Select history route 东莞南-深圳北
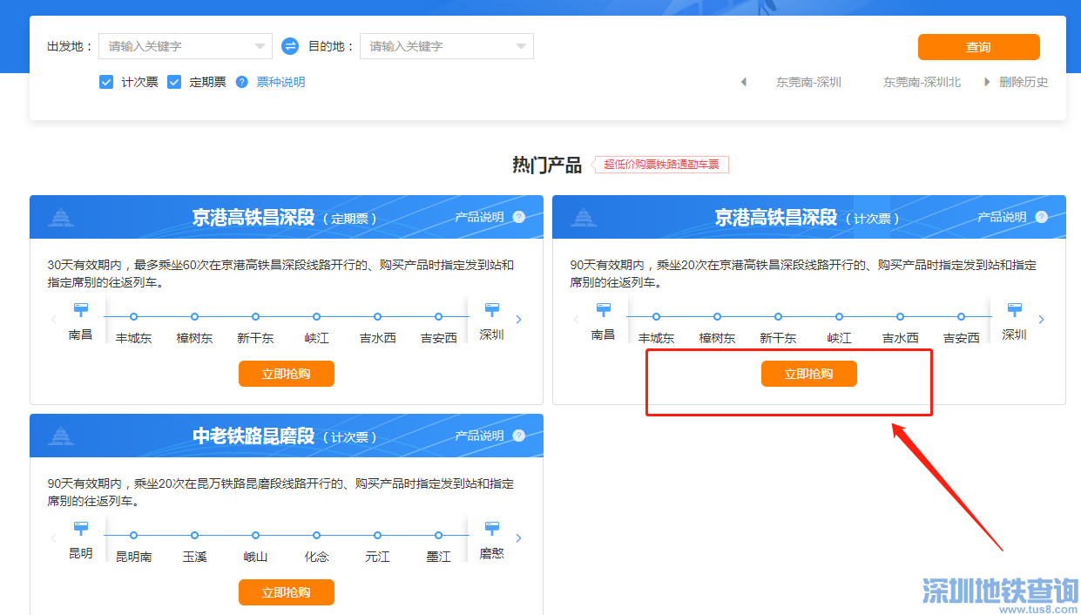This screenshot has width=1081, height=615. (x=922, y=83)
